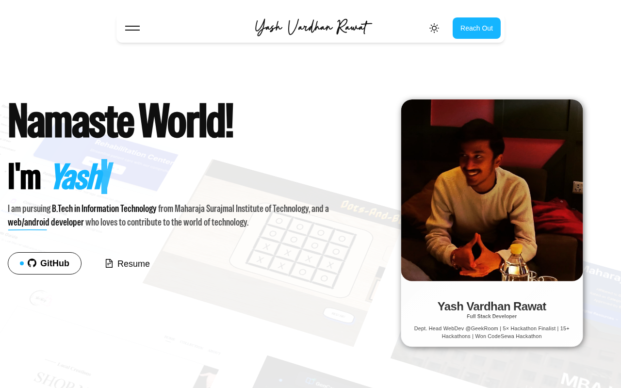The height and width of the screenshot is (388, 621).
Task: Click the Namaste World! heading
Action: (x=120, y=121)
